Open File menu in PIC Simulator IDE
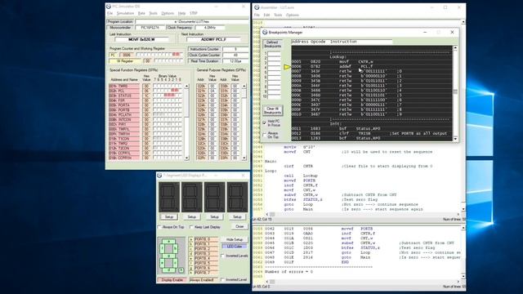This screenshot has height=294, width=523. click(110, 13)
